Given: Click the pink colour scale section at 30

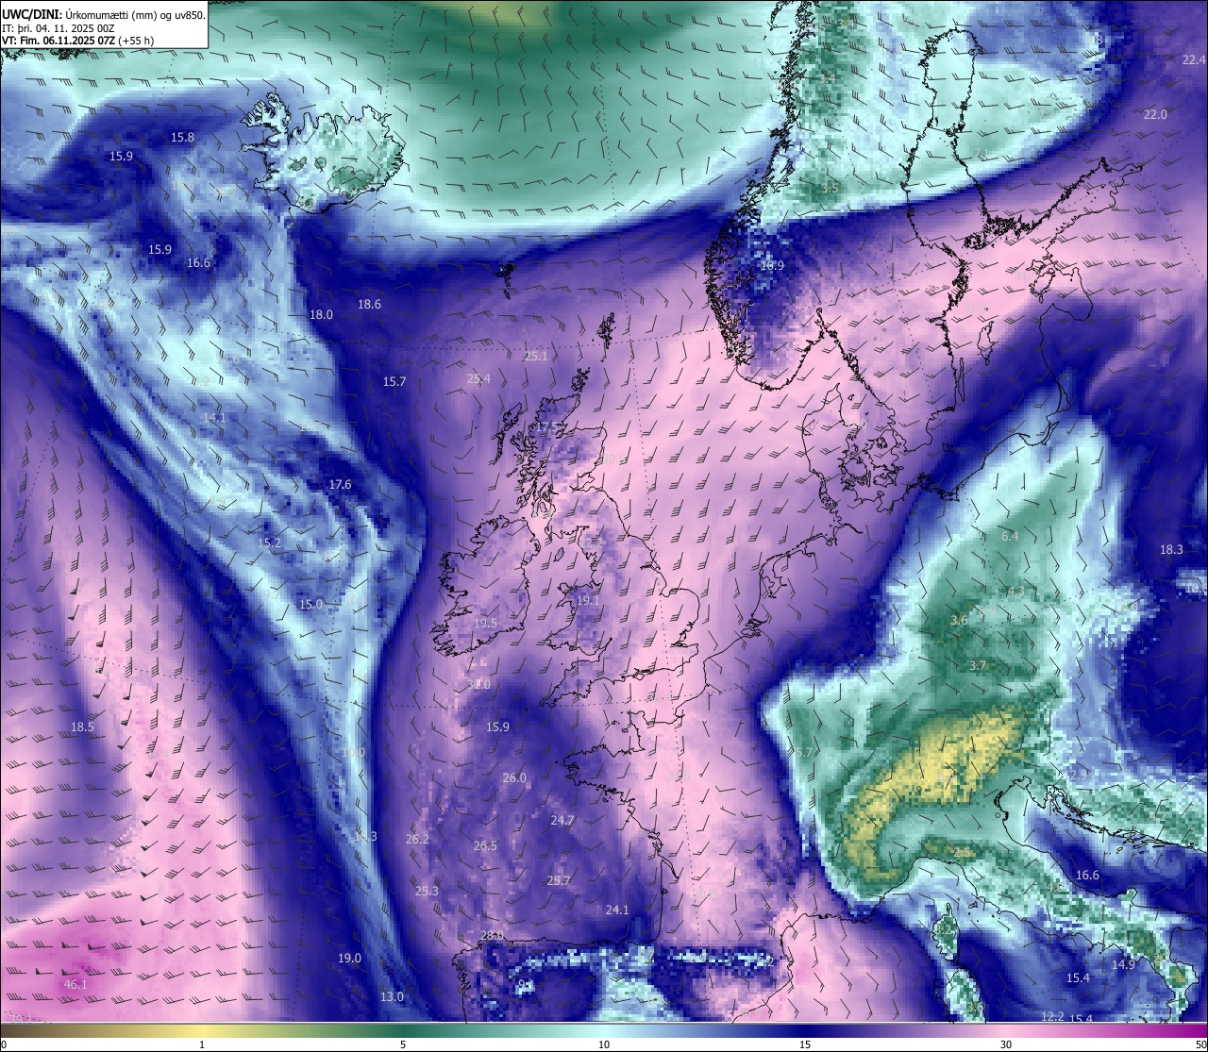Looking at the screenshot, I should pos(1006,1029).
